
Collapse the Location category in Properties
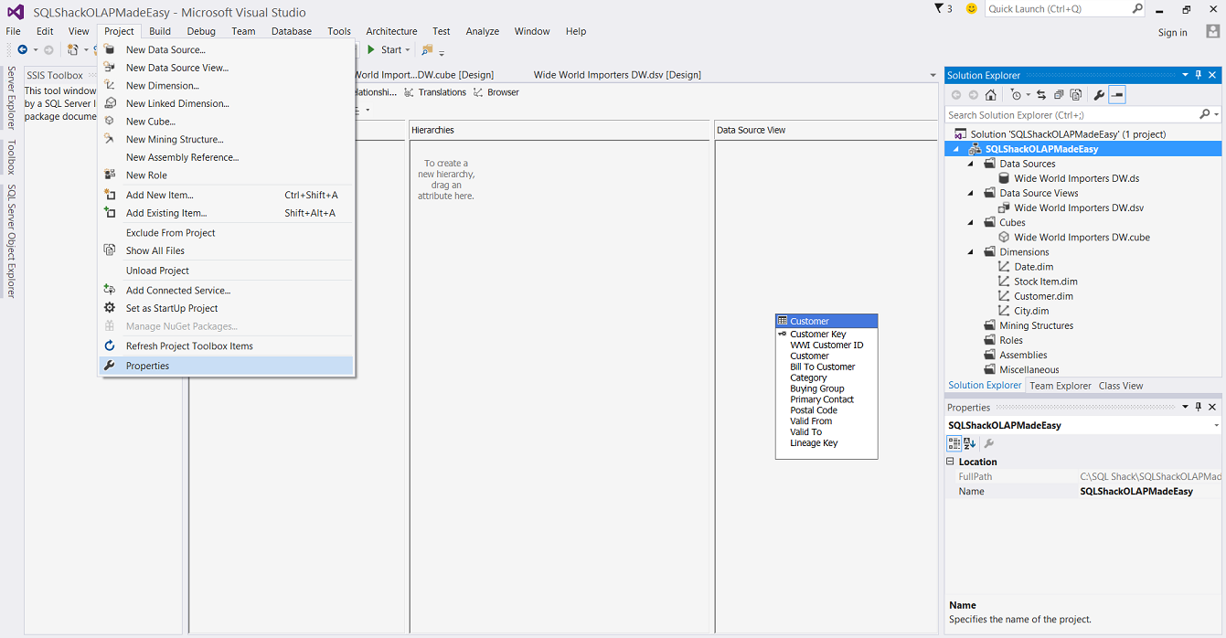pos(950,462)
